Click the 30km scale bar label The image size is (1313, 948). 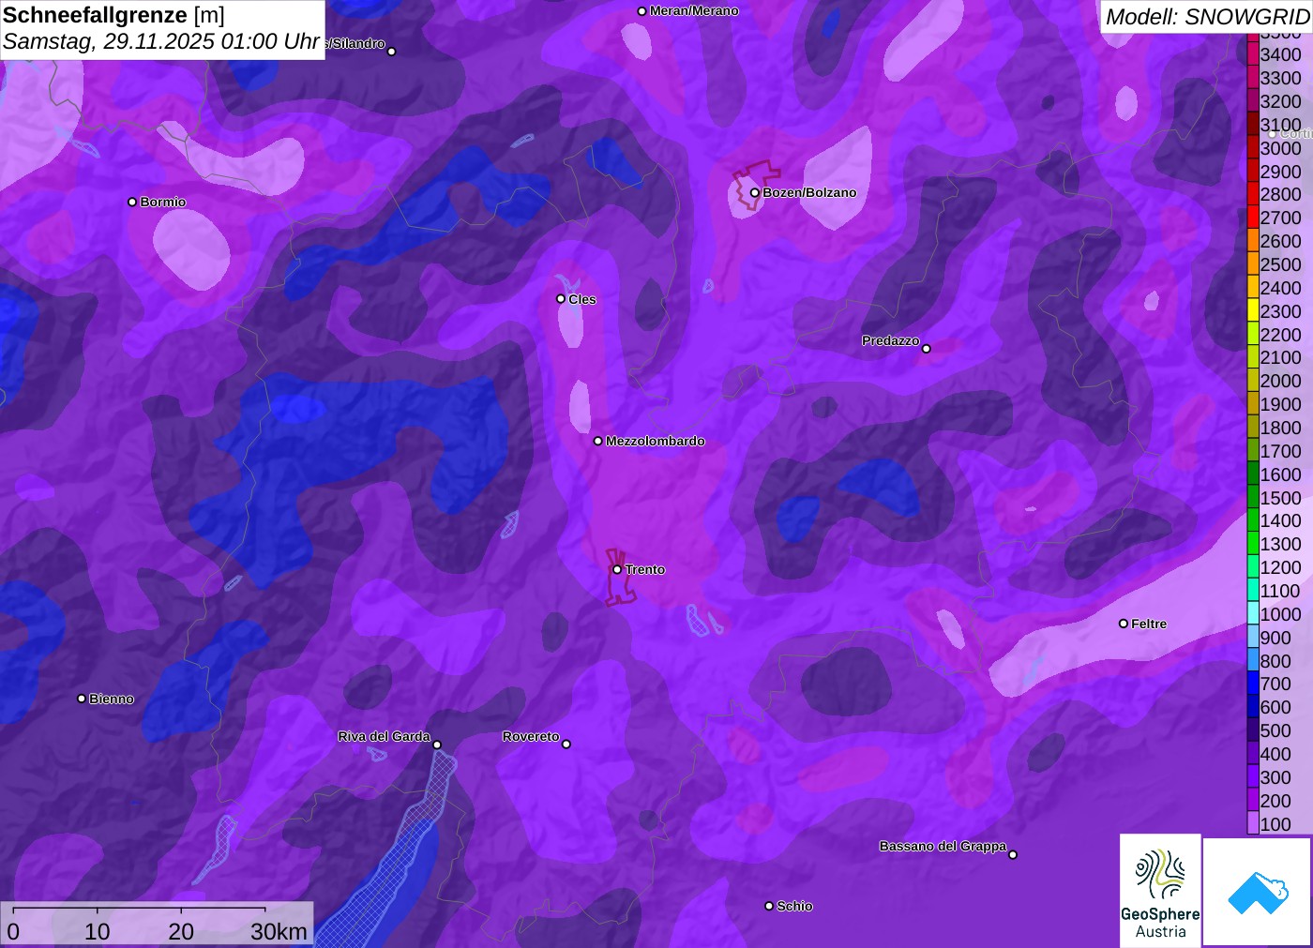(279, 931)
